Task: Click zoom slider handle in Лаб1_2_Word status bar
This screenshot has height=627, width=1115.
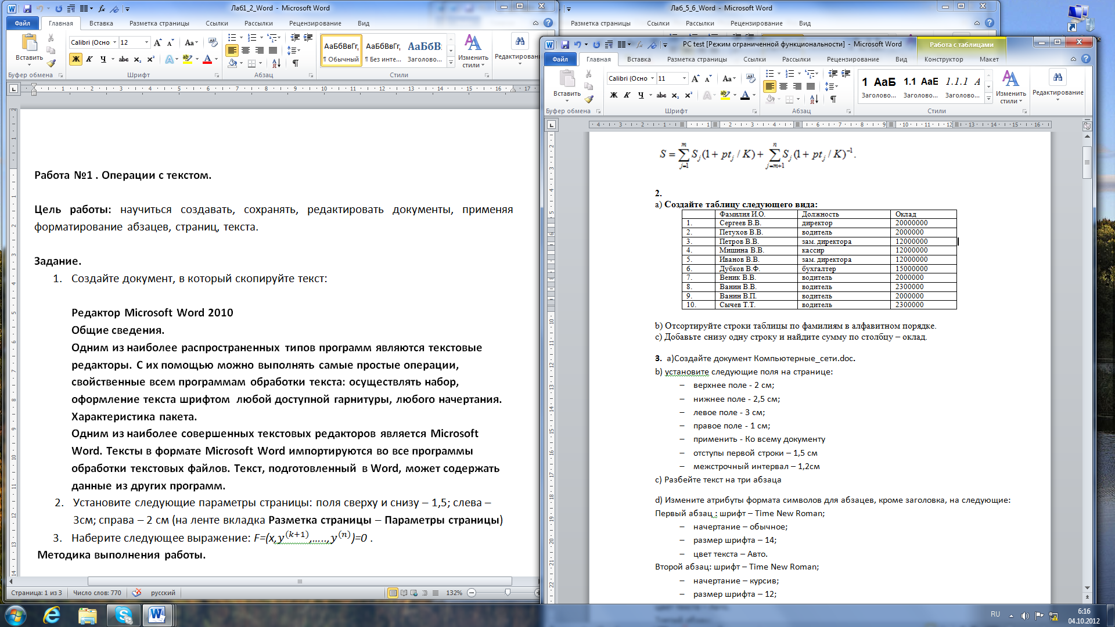Action: (508, 593)
